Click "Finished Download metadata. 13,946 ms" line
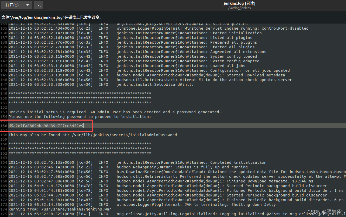 pyautogui.click(x=161, y=181)
